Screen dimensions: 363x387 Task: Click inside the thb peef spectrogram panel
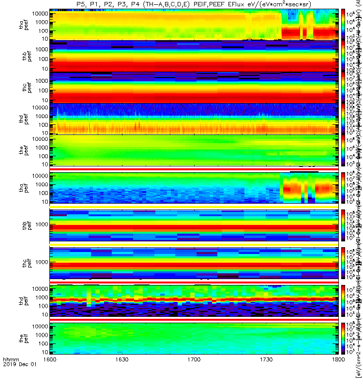coord(194,56)
